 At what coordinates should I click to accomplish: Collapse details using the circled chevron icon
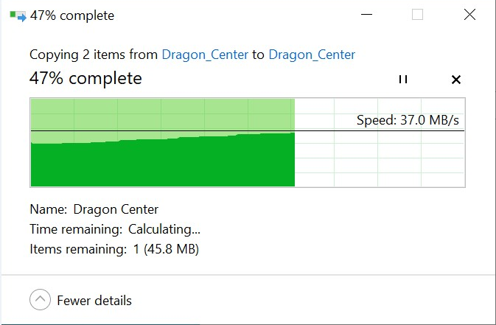(x=40, y=300)
